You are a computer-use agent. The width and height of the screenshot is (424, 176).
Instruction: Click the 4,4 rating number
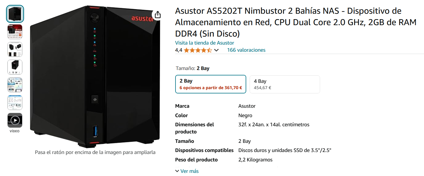[x=179, y=50]
